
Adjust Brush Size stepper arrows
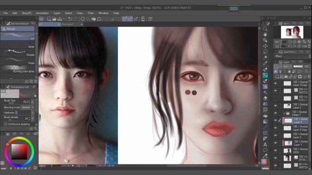[29, 102]
